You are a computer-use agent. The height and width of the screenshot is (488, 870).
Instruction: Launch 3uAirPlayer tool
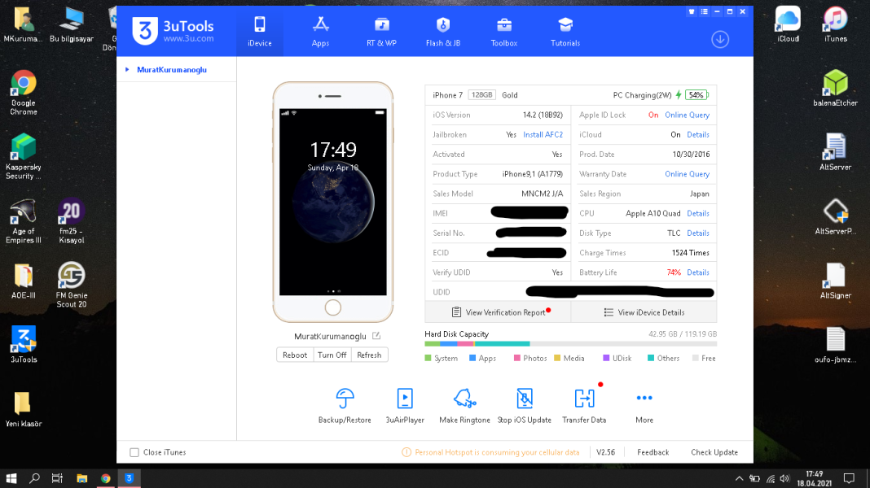click(x=405, y=399)
